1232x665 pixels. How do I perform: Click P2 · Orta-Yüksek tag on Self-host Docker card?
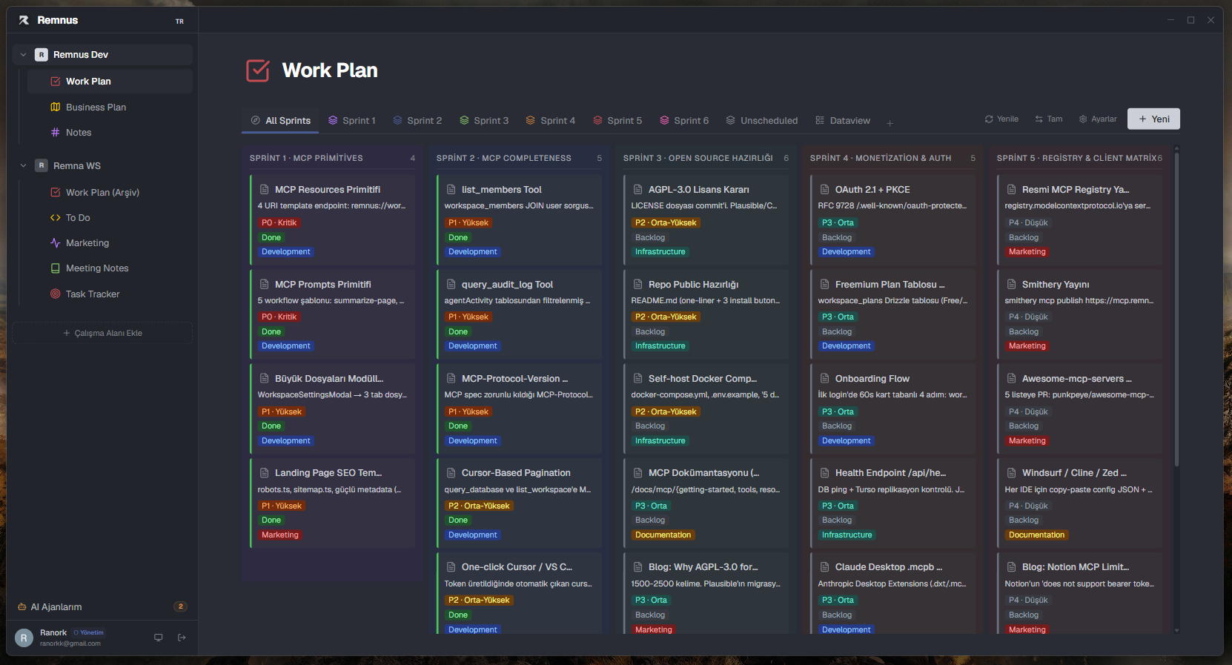coord(666,412)
